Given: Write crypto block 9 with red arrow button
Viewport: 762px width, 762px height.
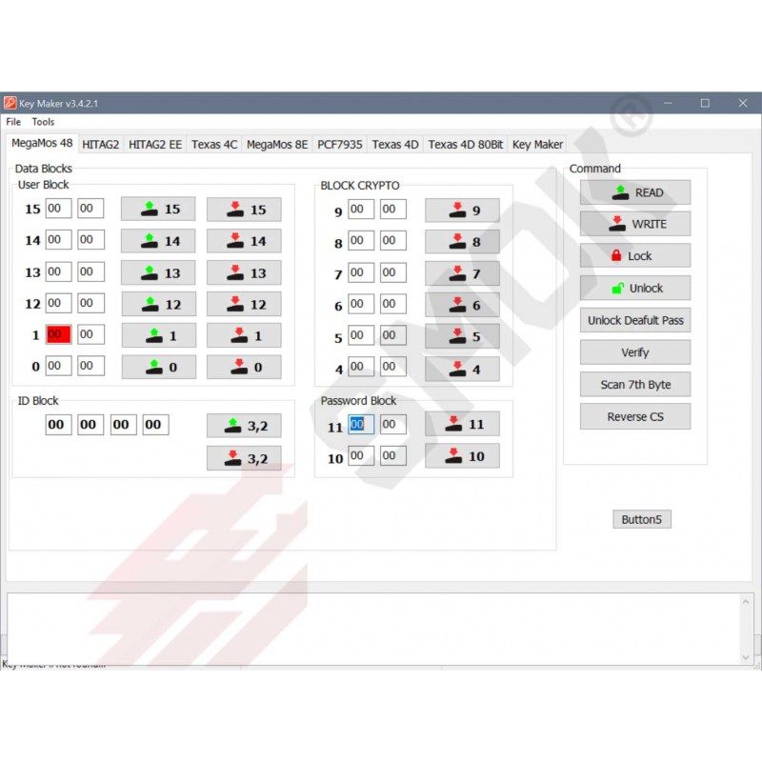Looking at the screenshot, I should [462, 211].
